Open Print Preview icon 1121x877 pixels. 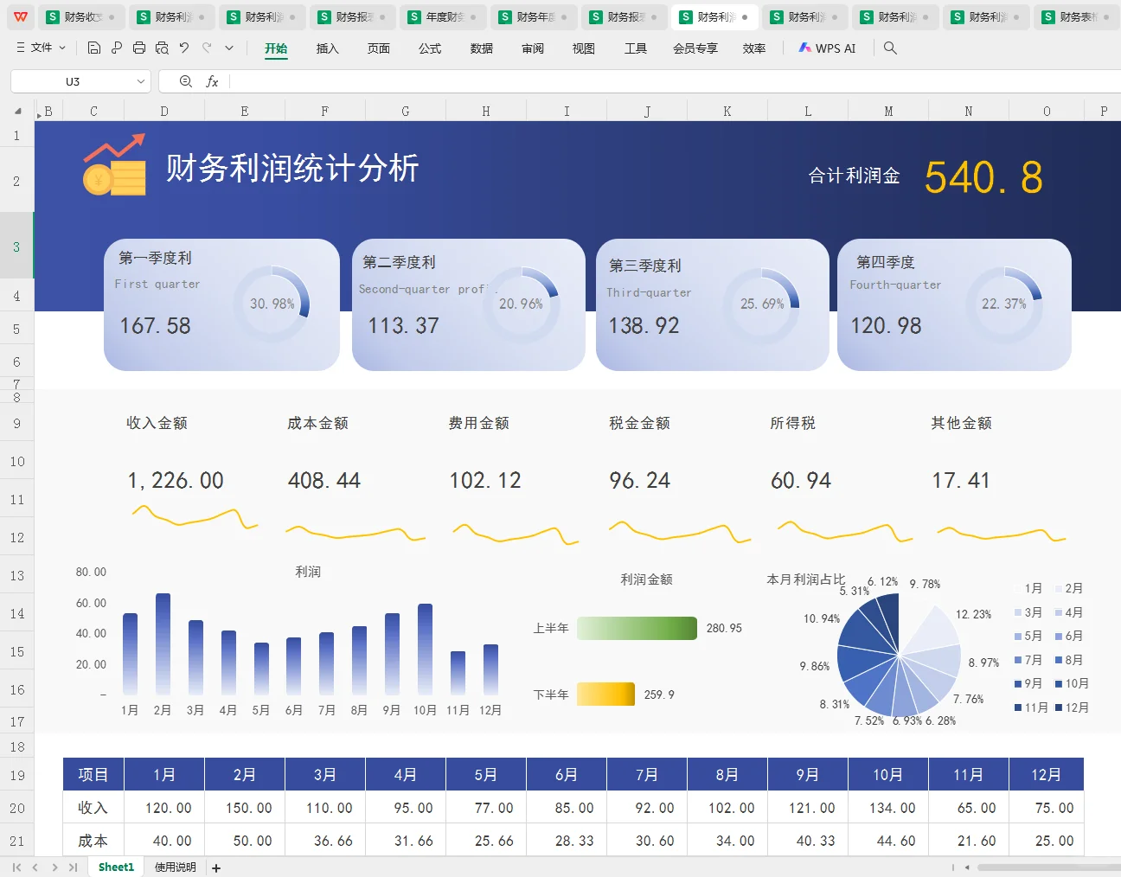[162, 48]
